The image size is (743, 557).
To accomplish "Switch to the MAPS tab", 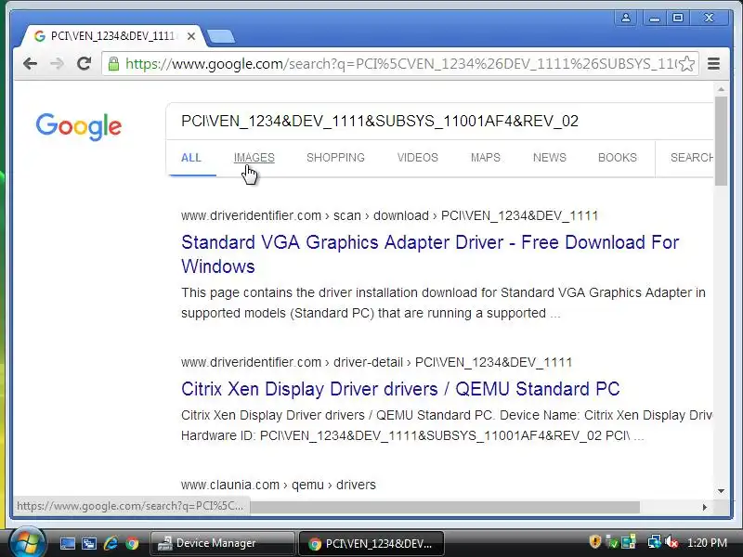I will coord(485,158).
